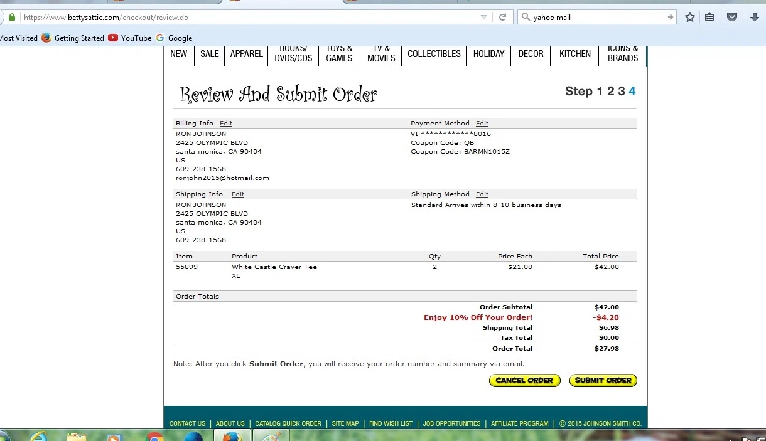Open the DECOR menu category
The width and height of the screenshot is (766, 441).
click(x=531, y=54)
